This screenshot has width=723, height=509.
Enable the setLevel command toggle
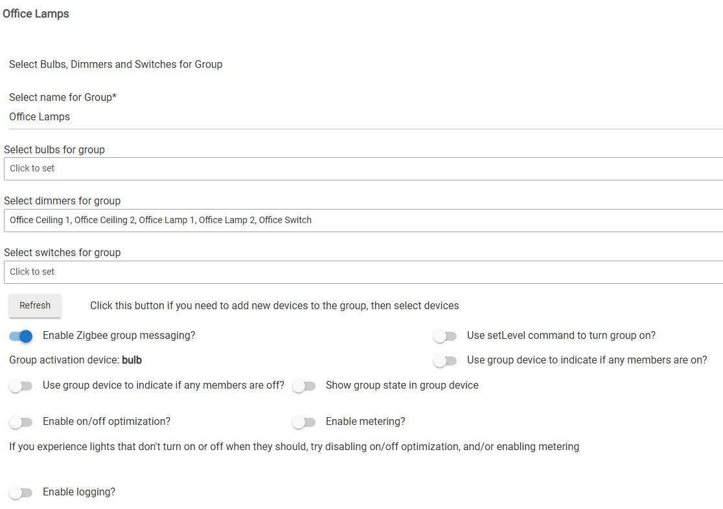pyautogui.click(x=445, y=336)
